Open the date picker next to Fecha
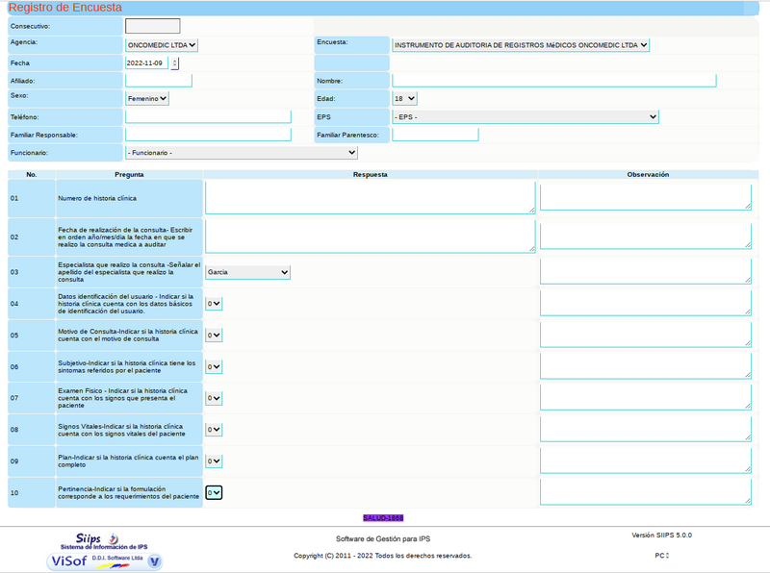Image resolution: width=770 pixels, height=573 pixels. click(x=174, y=62)
